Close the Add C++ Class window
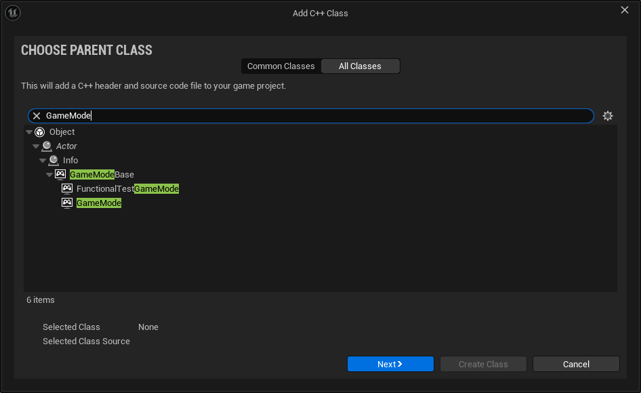The image size is (641, 393). click(625, 9)
